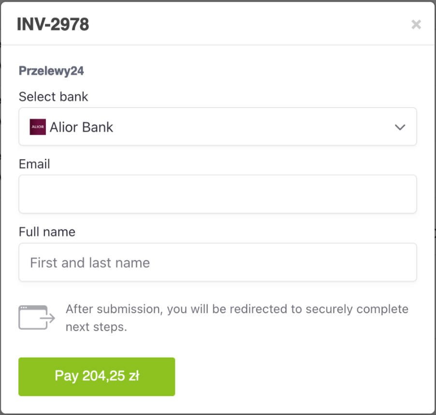Click the empty space right of Pay button
The height and width of the screenshot is (415, 436).
click(x=296, y=377)
